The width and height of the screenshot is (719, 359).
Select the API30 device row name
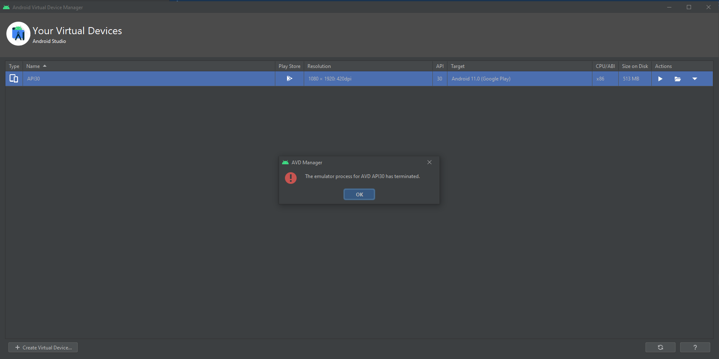click(34, 79)
